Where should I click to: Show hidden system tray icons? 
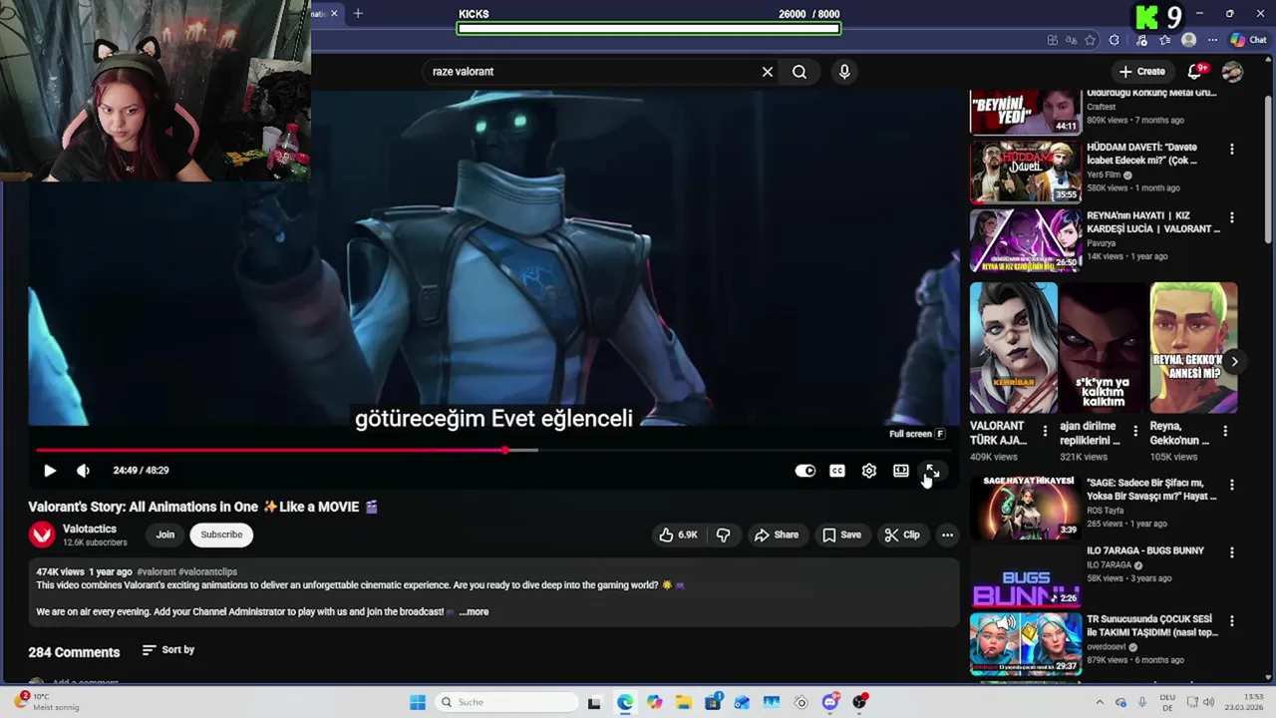coord(1100,702)
